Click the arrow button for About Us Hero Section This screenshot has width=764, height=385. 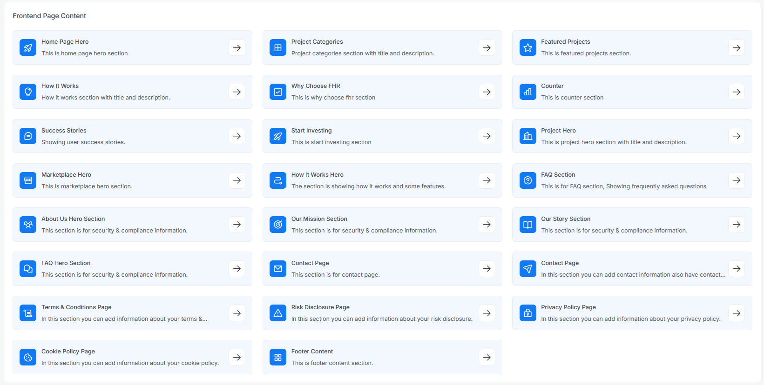[x=237, y=224]
